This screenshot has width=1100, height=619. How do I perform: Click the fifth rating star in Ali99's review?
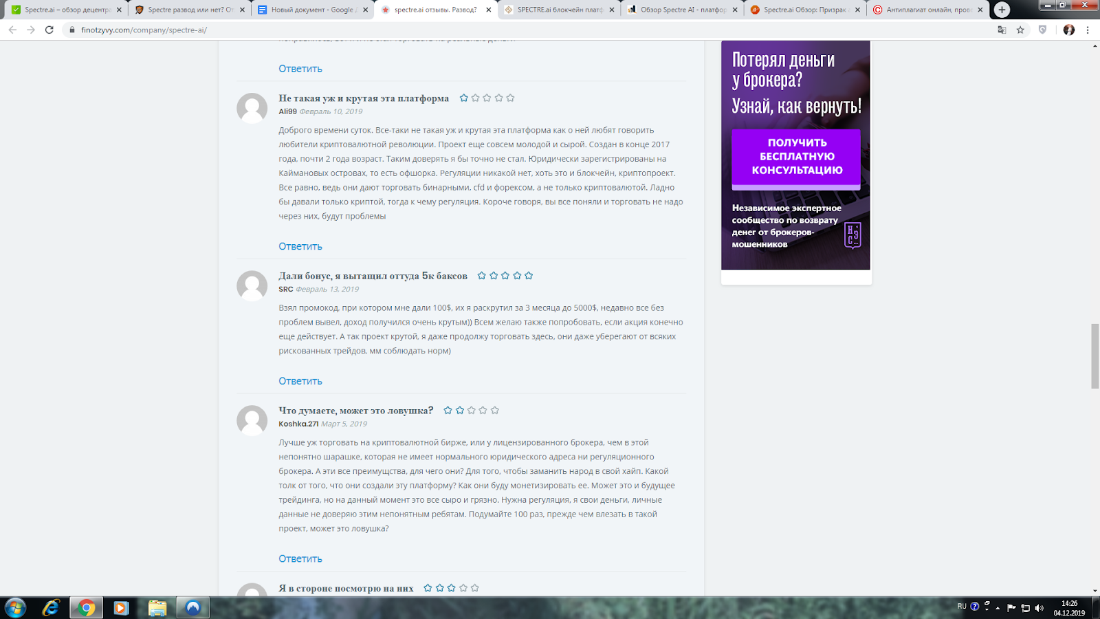click(510, 98)
